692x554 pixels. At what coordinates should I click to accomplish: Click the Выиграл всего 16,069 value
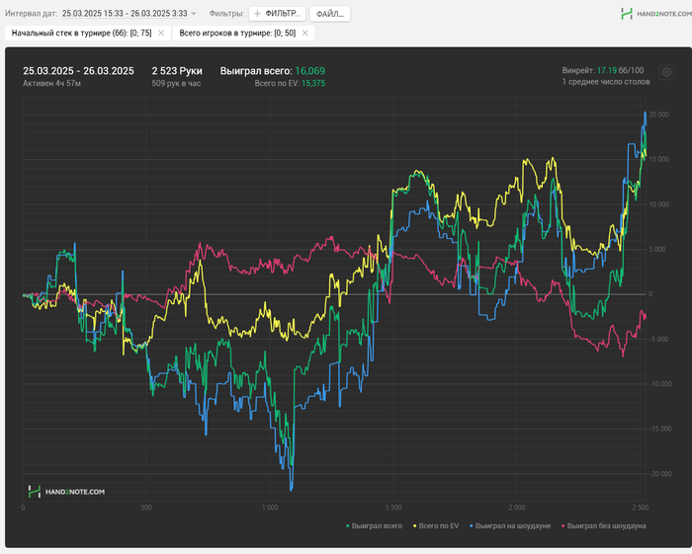273,71
